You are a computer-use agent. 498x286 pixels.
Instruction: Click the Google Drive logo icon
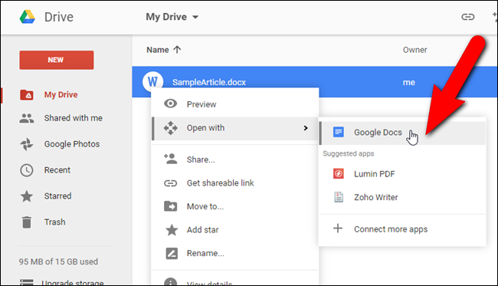point(28,17)
